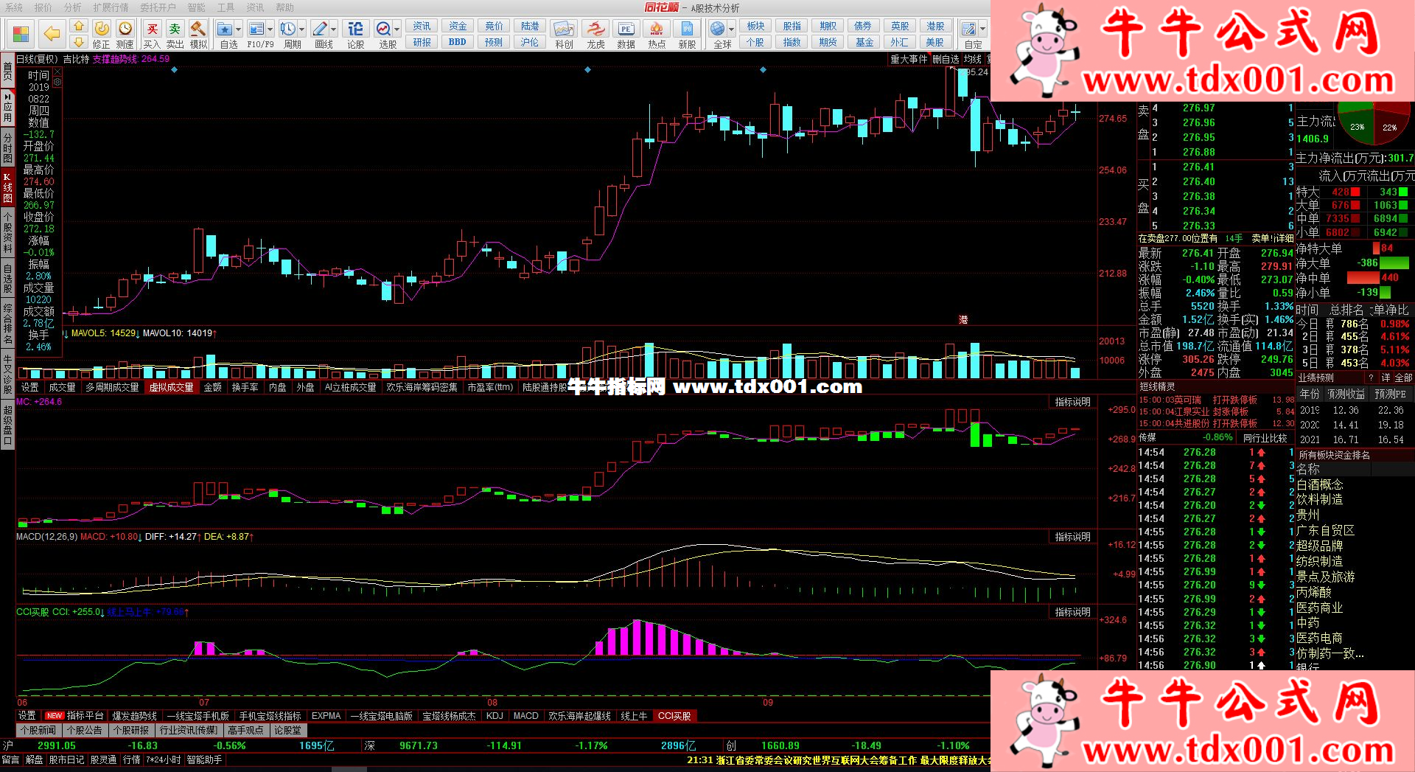The width and height of the screenshot is (1415, 772).
Task: Select the 分时图 sidebar tab
Action: click(7, 148)
